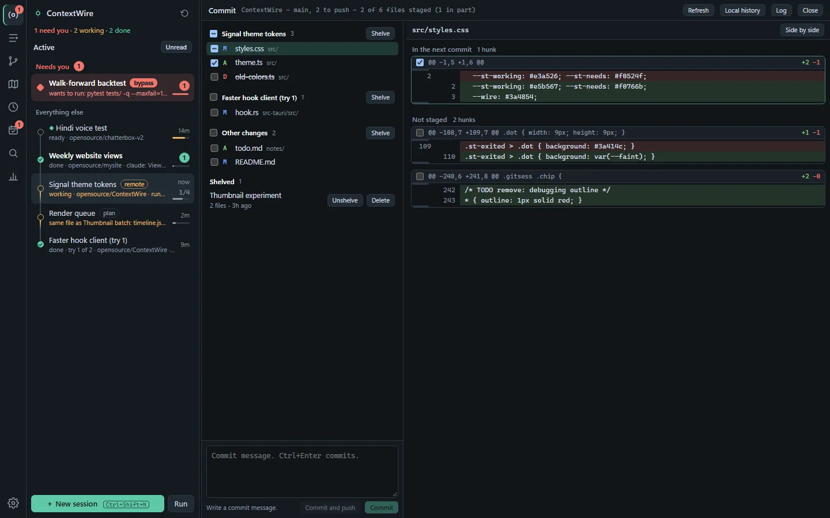Click the refresh icon beside ContextWire
Viewport: 830px width, 518px height.
(184, 13)
